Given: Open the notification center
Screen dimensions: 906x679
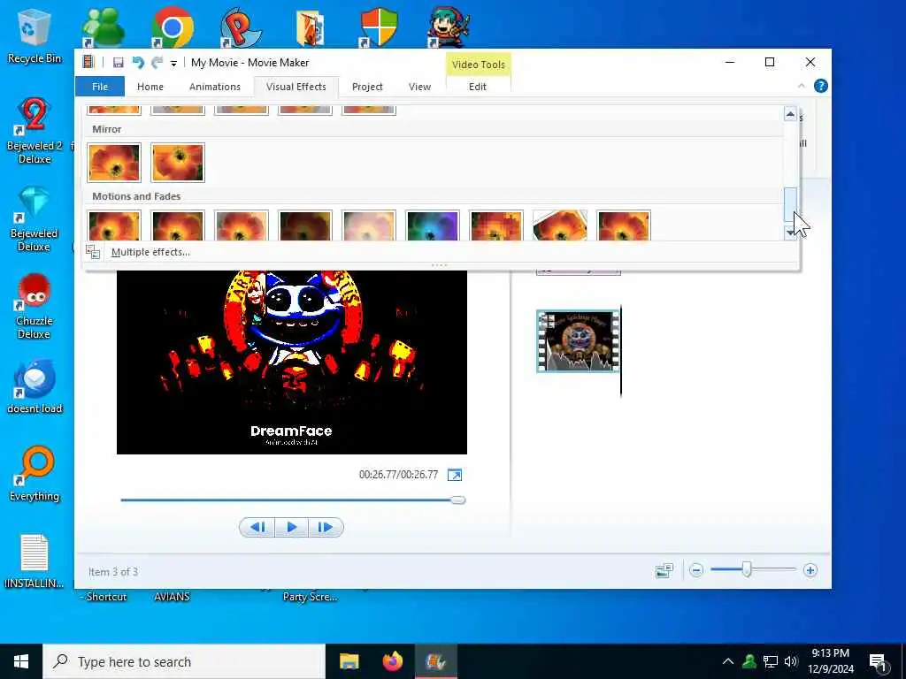Looking at the screenshot, I should pos(878,662).
